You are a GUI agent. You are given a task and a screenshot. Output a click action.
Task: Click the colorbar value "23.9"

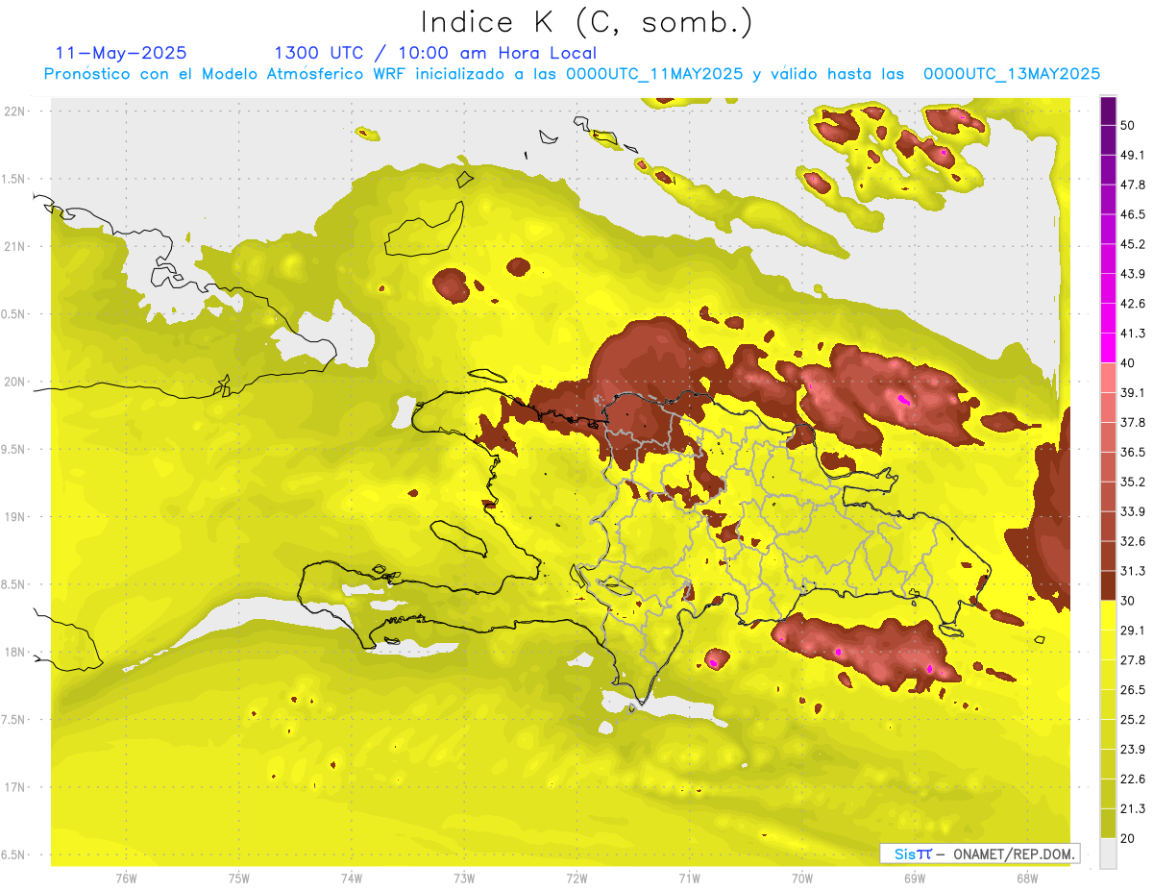pyautogui.click(x=1132, y=750)
